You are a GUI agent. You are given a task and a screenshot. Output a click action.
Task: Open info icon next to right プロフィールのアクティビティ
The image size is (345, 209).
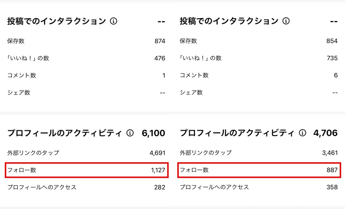point(302,133)
